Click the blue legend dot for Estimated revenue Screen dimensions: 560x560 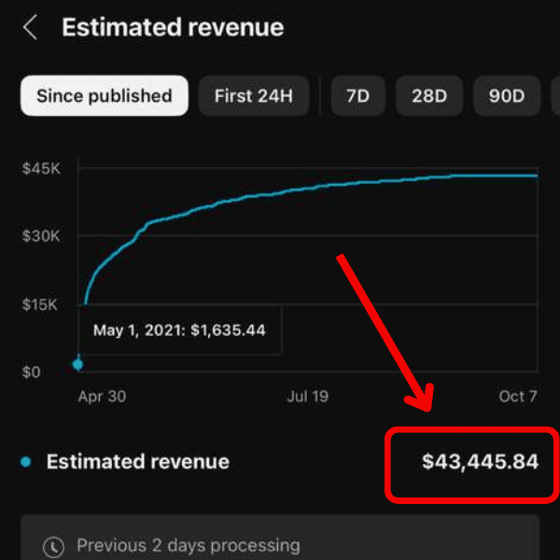point(26,462)
